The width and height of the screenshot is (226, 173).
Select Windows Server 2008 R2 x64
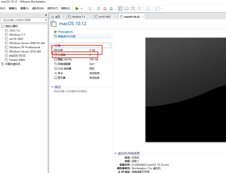click(x=27, y=43)
